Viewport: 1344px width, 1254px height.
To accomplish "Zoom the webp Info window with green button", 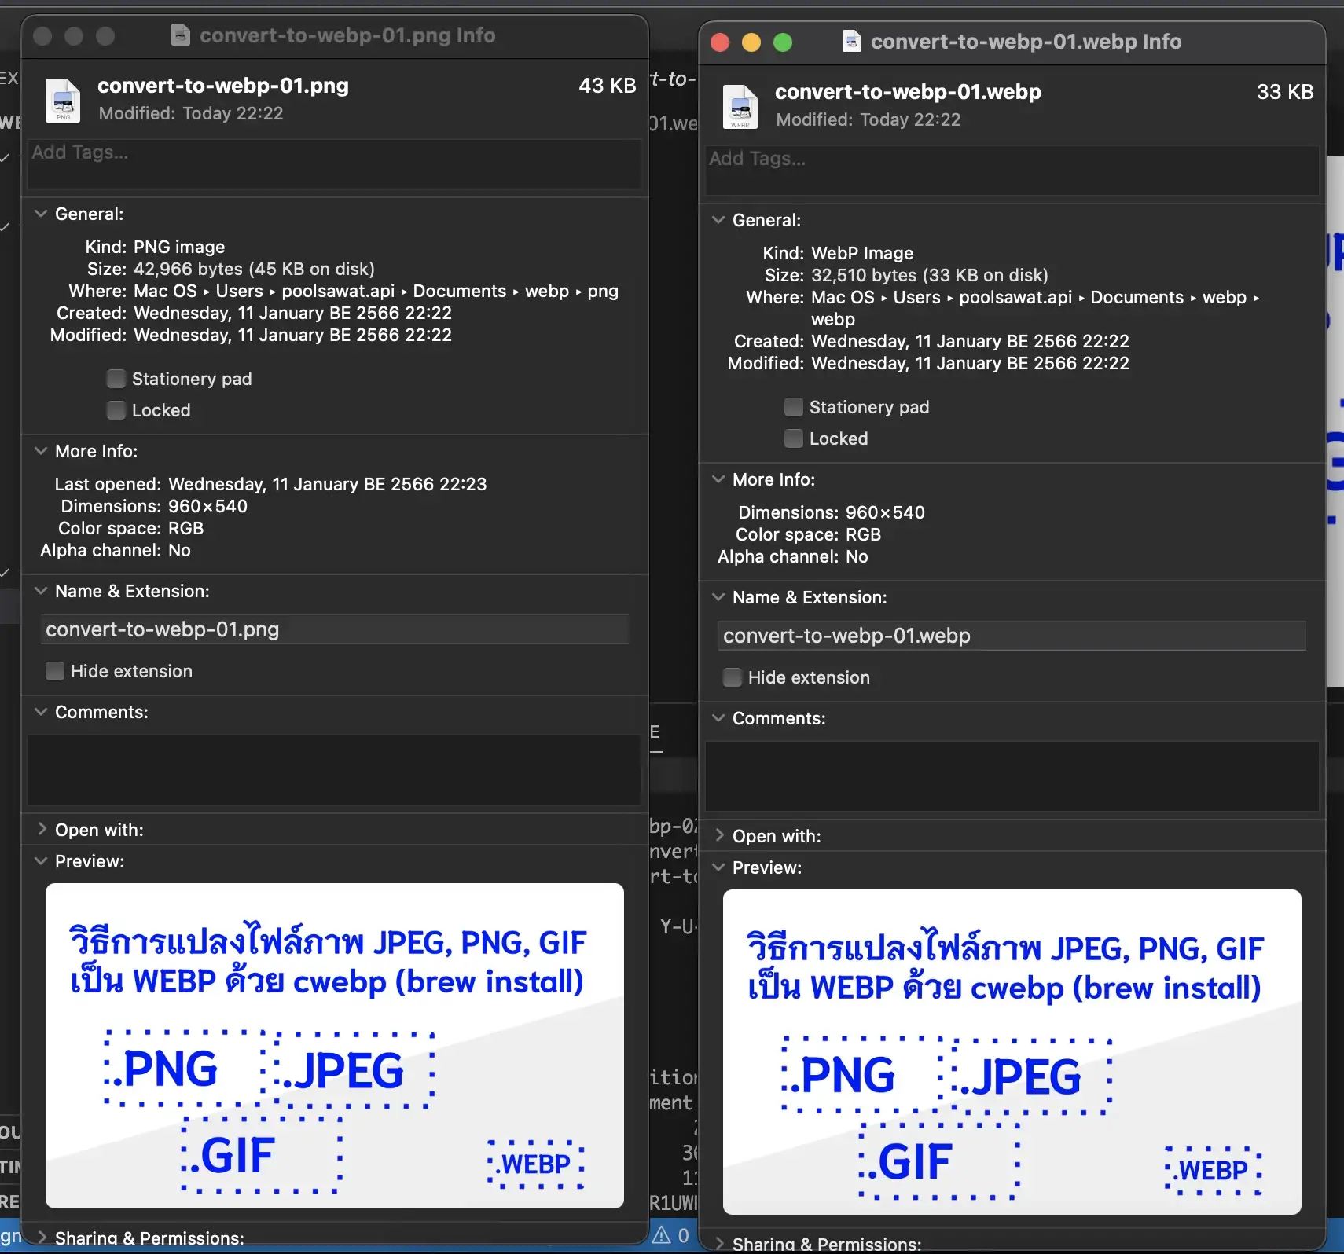I will coord(783,42).
